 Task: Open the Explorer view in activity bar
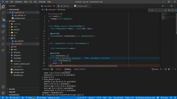point(3,7)
